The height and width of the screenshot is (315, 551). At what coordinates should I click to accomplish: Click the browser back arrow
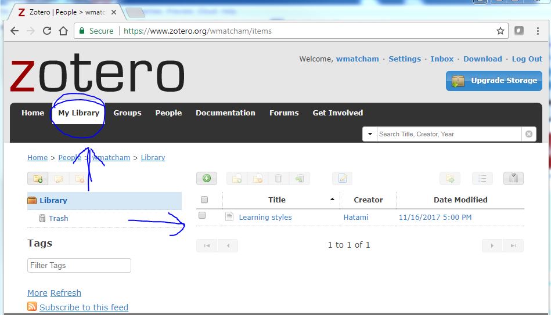pos(15,31)
